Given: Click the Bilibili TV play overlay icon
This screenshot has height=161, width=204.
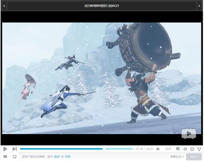Looking at the screenshot, I should 189,133.
